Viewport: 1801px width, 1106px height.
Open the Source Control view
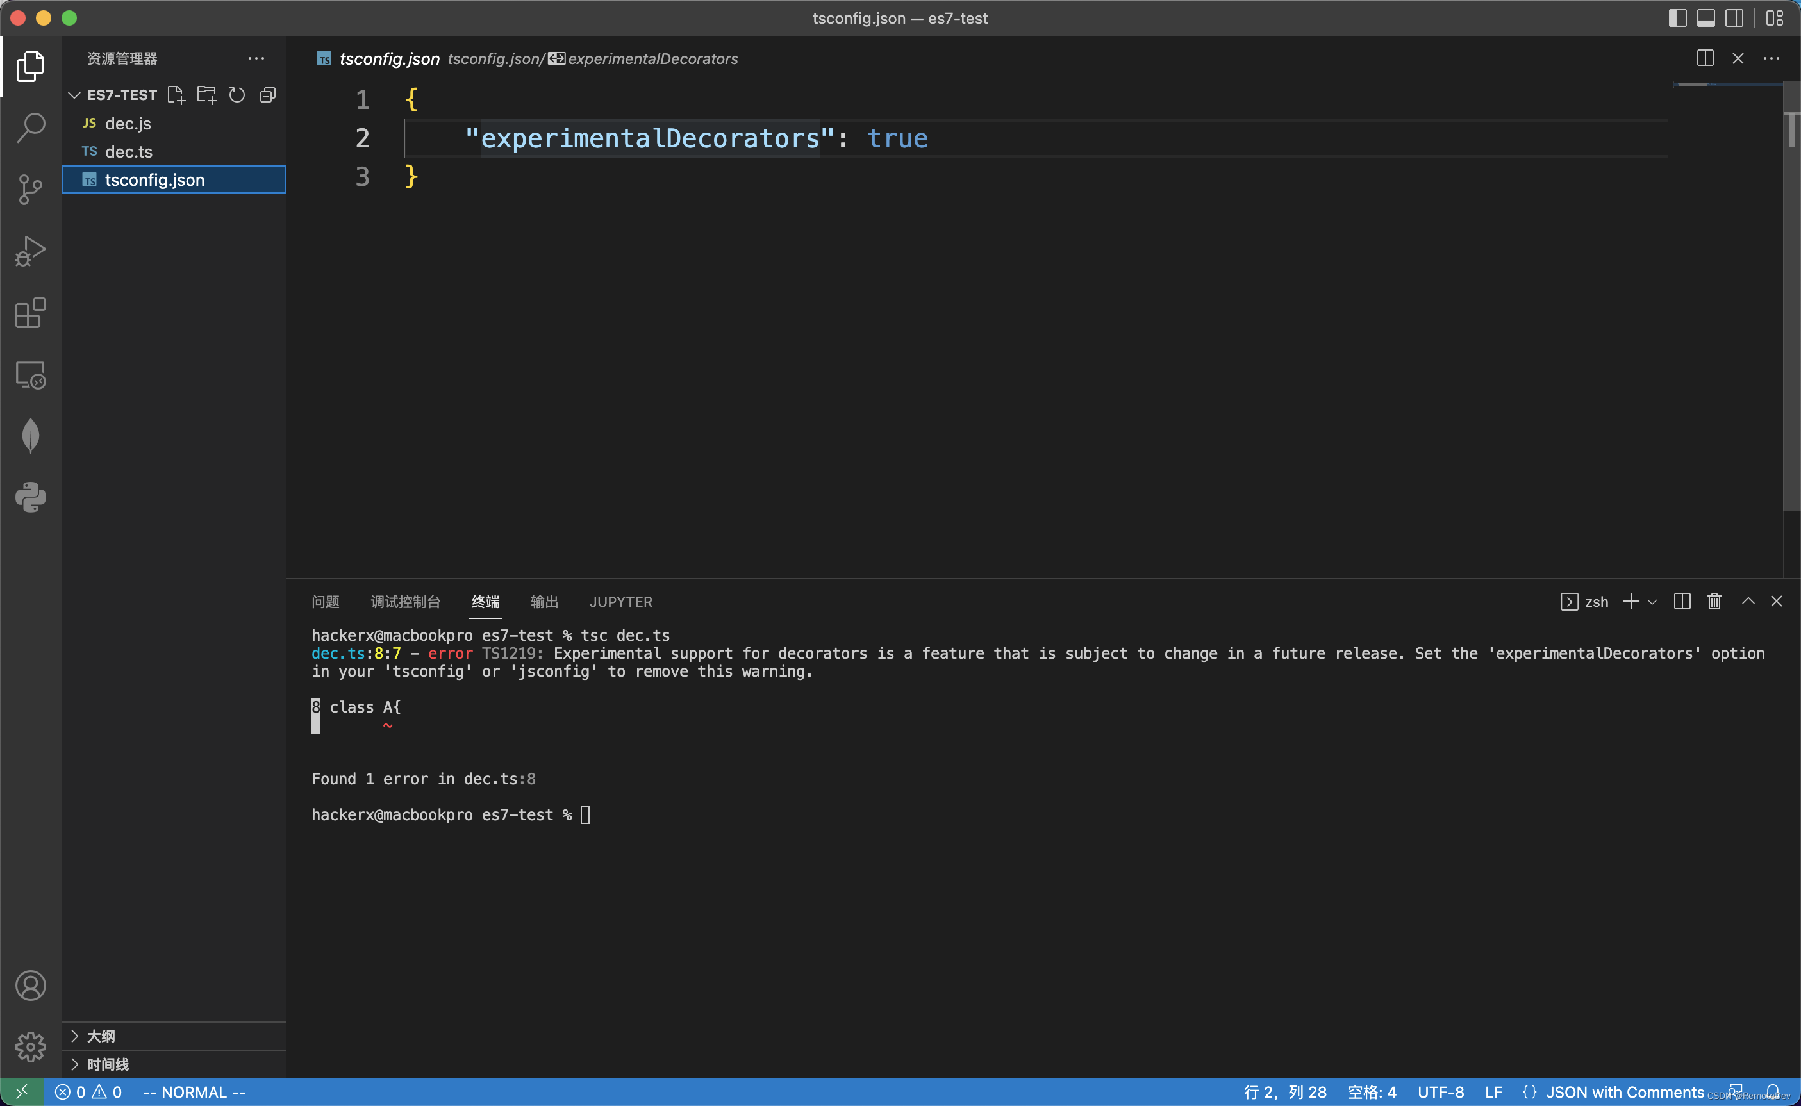coord(31,189)
